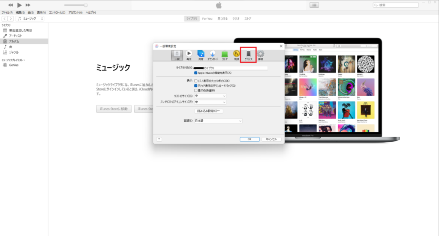
Task: Click the iTunes Storeに移動 button
Action: point(114,109)
